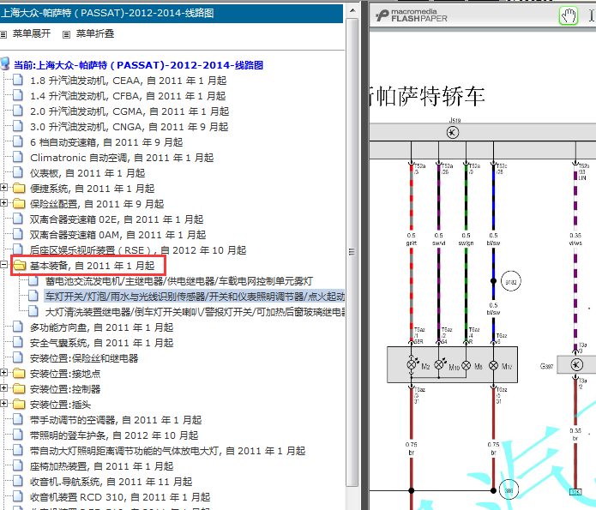
Task: Click the page icon beside 安全气囊系统
Action: coord(17,342)
